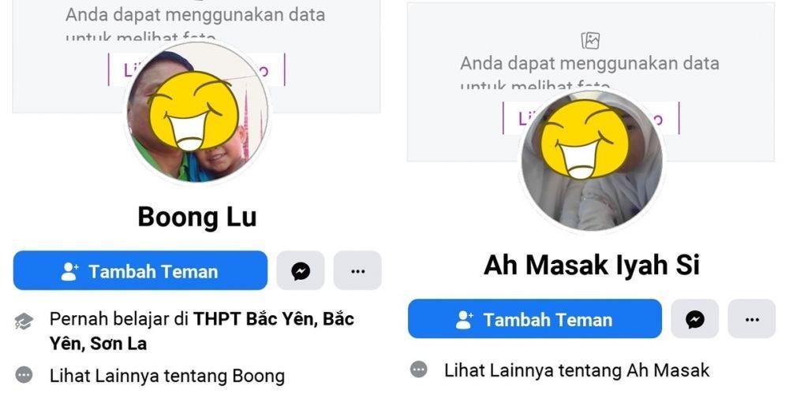Expand Lihat Lainnya tentang Boong details

(x=167, y=375)
